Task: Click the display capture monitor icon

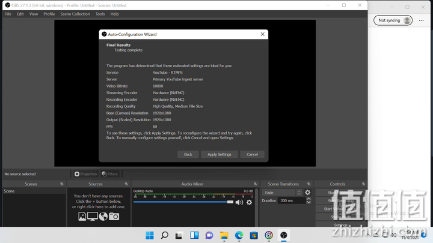Action: coord(93,216)
